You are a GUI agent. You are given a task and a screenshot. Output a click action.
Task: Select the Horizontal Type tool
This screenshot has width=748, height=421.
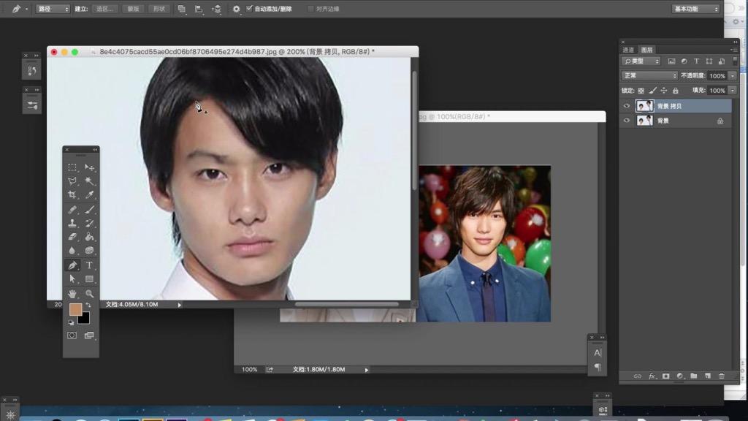point(89,265)
